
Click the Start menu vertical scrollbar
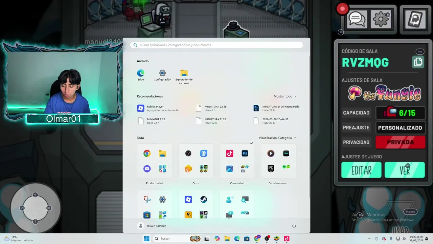click(x=309, y=126)
